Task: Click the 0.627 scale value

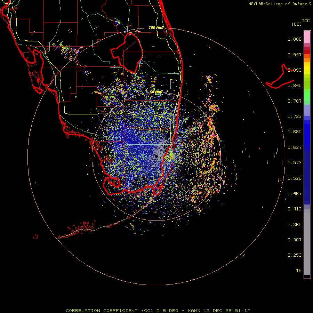Action: (295, 147)
